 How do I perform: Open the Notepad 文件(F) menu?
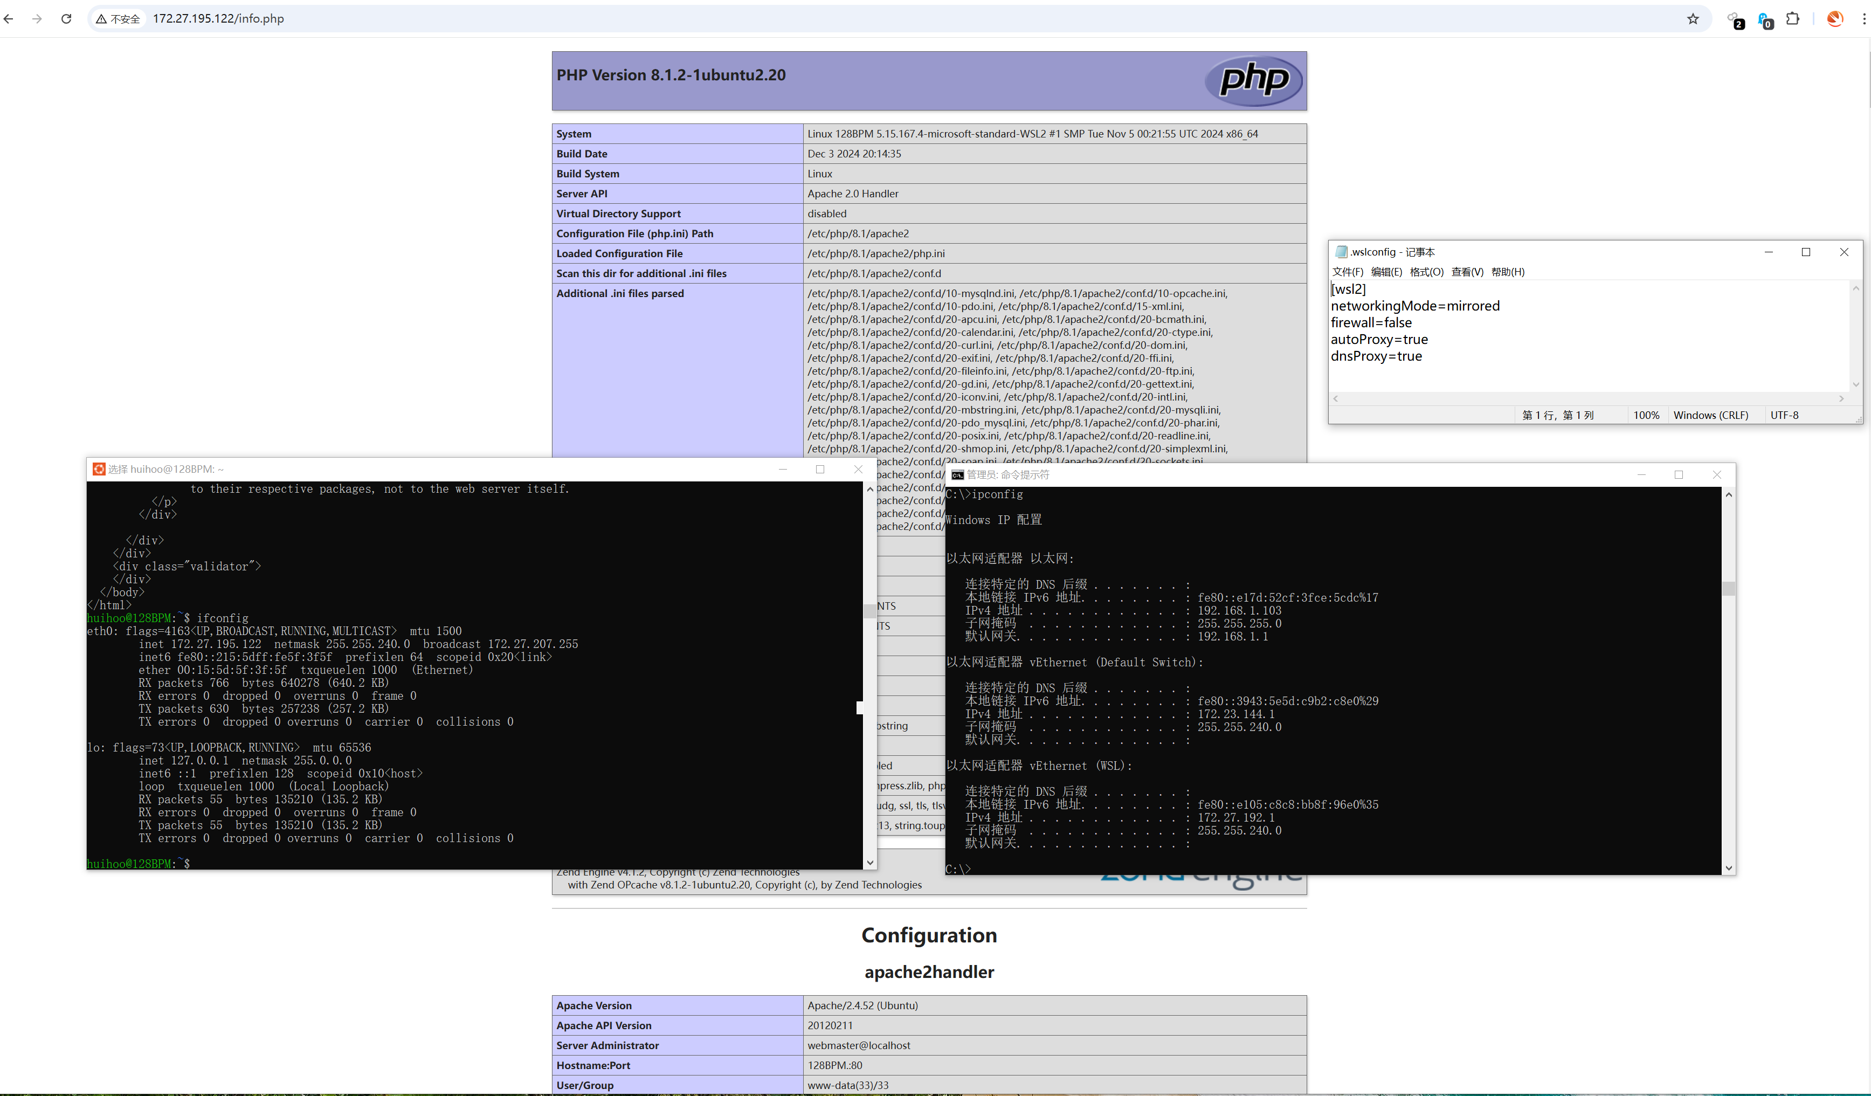(x=1348, y=272)
